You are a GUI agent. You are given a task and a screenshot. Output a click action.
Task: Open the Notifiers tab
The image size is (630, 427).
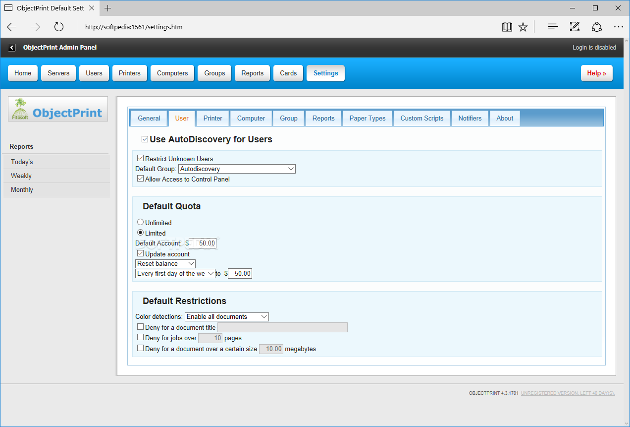[x=470, y=118]
